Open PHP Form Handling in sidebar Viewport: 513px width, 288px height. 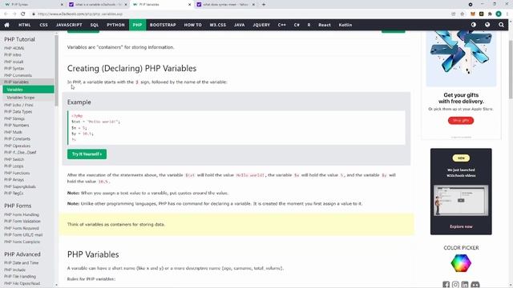coord(22,214)
